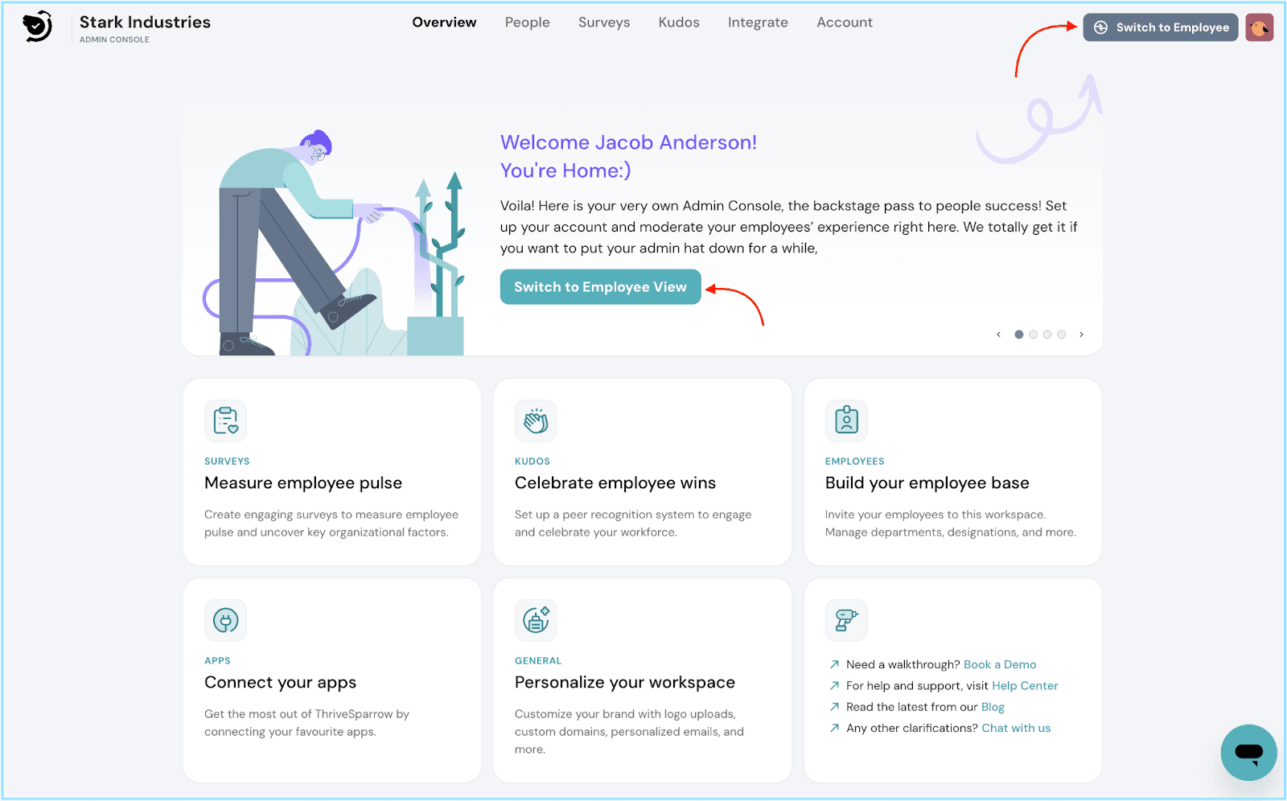Open the General workspace customization icon
The image size is (1287, 801).
536,620
